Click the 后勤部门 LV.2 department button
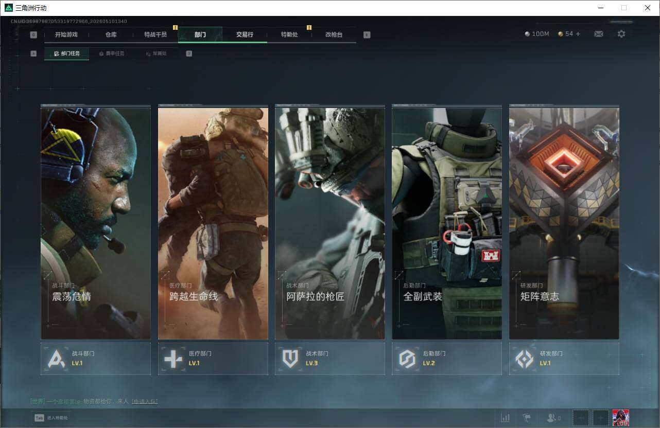This screenshot has width=660, height=428. coord(447,359)
